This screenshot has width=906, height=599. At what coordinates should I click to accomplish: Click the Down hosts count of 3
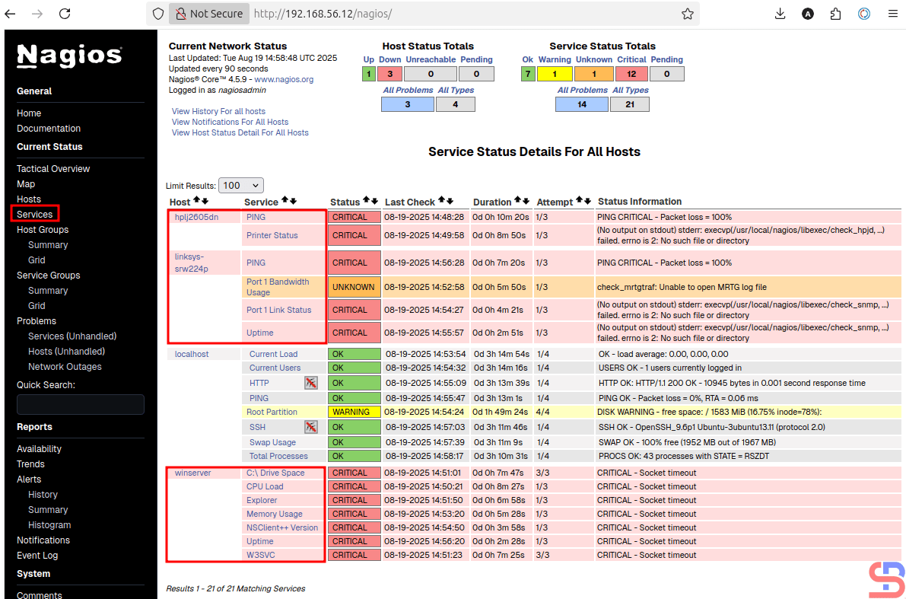[389, 74]
